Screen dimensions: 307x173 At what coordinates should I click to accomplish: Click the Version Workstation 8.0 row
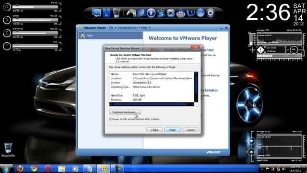(152, 83)
